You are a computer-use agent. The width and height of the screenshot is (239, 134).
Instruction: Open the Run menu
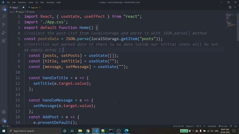42,3
